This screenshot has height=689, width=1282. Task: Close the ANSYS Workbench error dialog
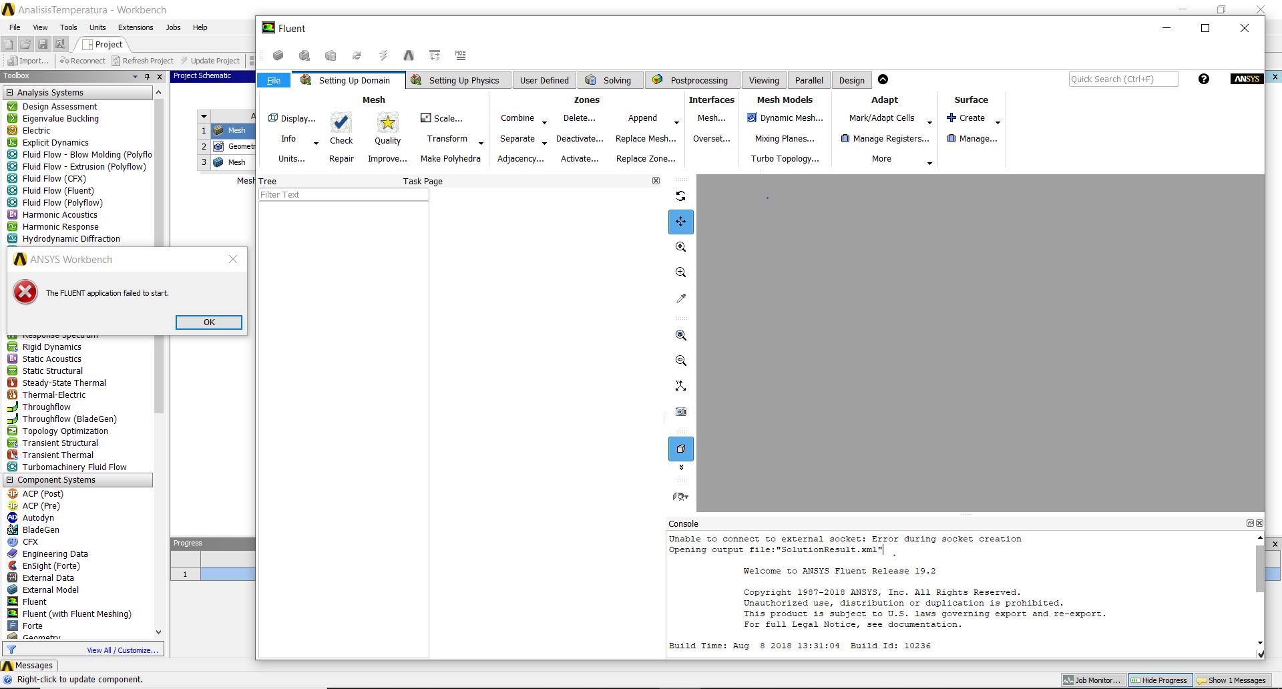[x=233, y=259]
